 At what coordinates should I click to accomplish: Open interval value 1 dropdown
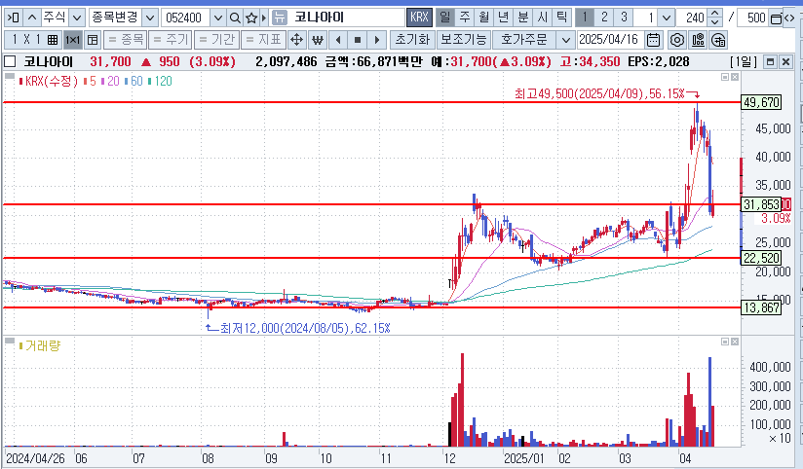pyautogui.click(x=666, y=18)
